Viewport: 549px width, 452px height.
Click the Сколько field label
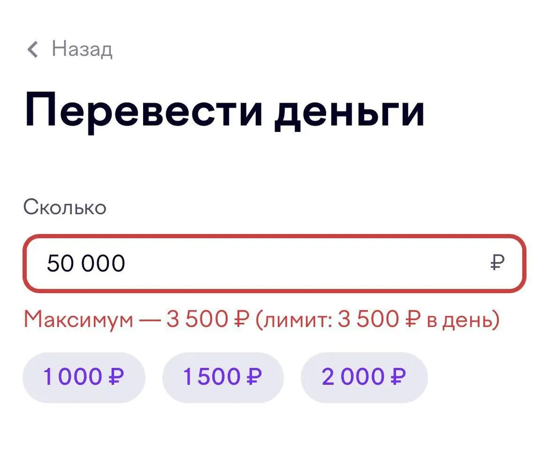[x=65, y=207]
